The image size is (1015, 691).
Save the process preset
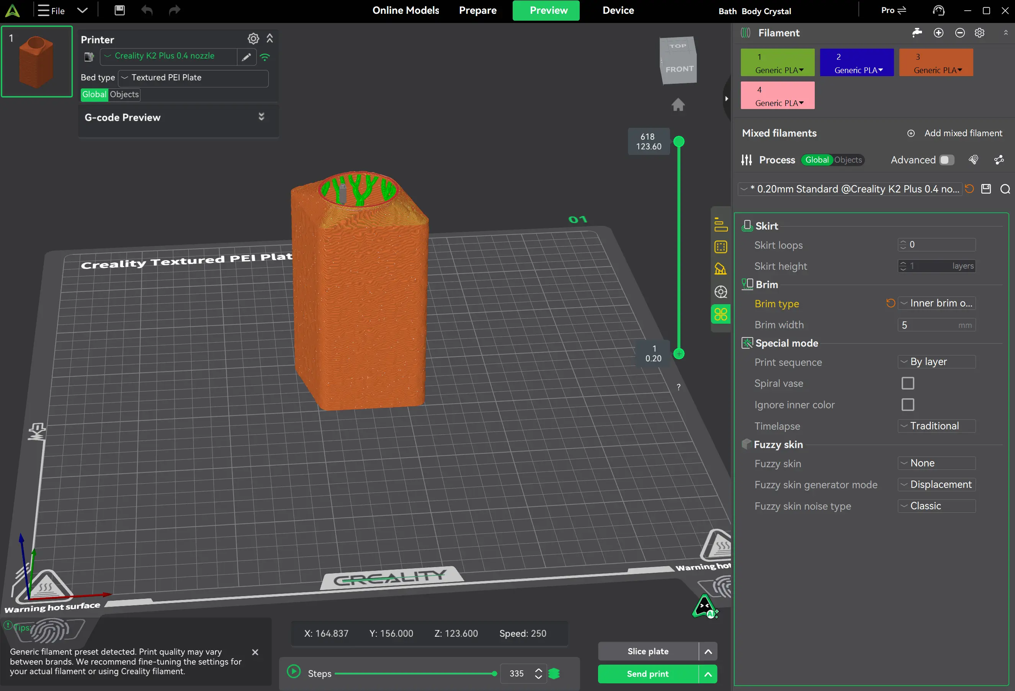(986, 189)
